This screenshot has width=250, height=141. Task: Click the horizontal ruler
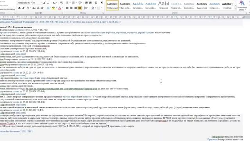coord(123,17)
